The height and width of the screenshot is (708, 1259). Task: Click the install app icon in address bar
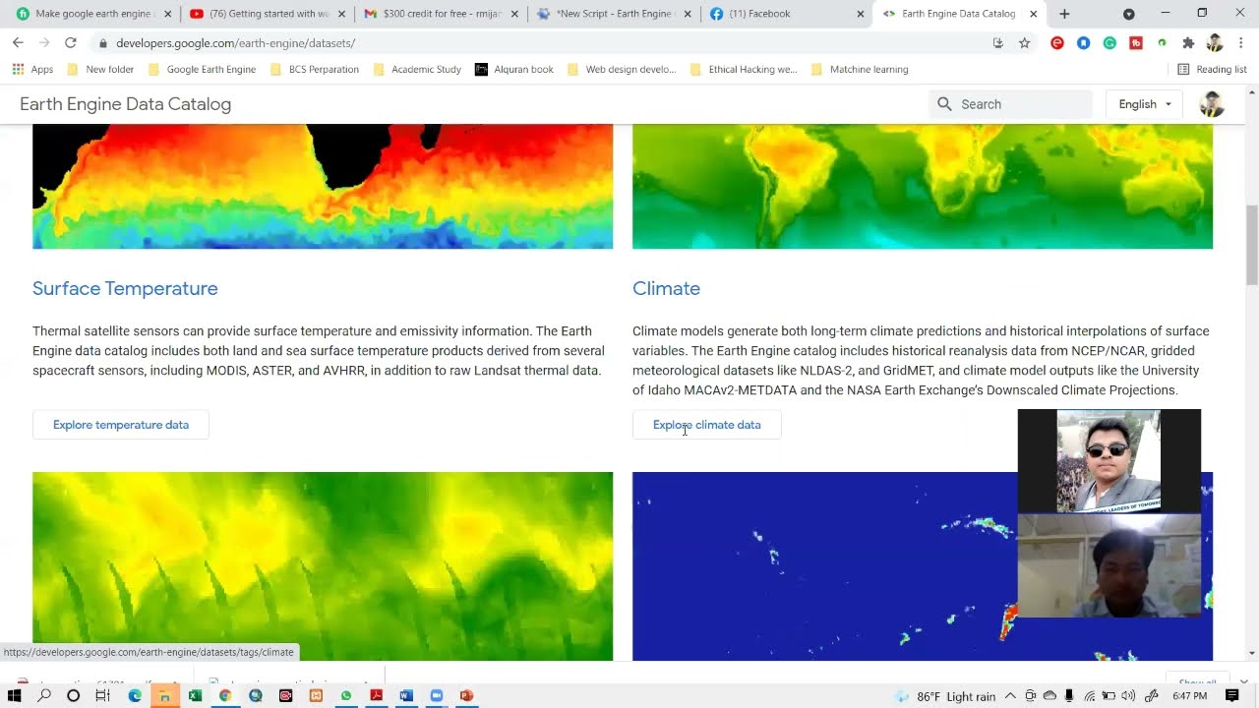[x=998, y=43]
